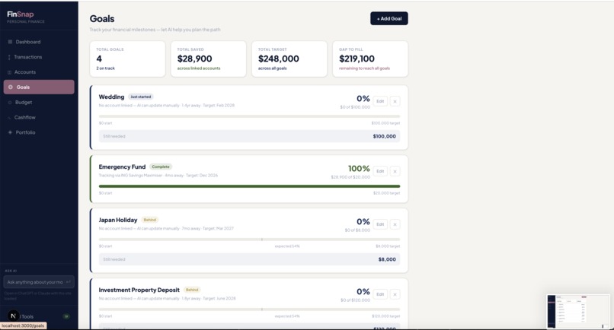
Task: Click the Emergency Fund title
Action: pos(122,167)
